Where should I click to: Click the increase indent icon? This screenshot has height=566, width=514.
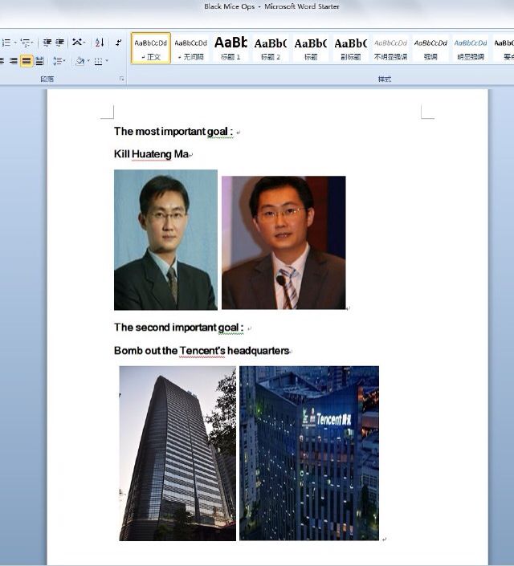[60, 43]
